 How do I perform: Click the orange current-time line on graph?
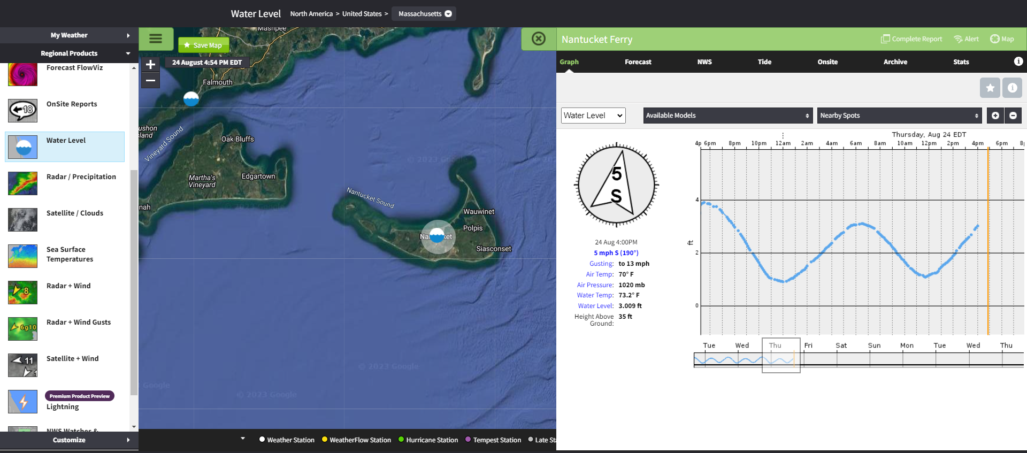click(x=988, y=241)
